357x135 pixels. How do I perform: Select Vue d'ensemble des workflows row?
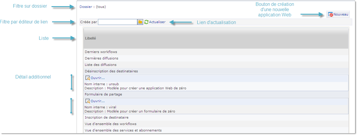pyautogui.click(x=216, y=124)
